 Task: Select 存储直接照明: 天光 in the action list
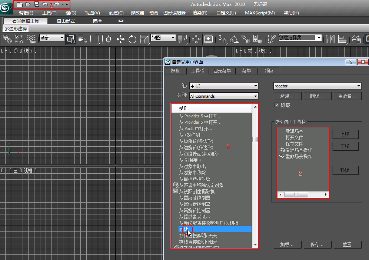(198, 236)
